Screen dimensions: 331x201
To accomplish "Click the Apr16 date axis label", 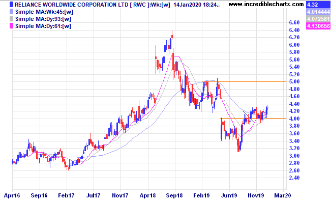I will [x=12, y=195].
